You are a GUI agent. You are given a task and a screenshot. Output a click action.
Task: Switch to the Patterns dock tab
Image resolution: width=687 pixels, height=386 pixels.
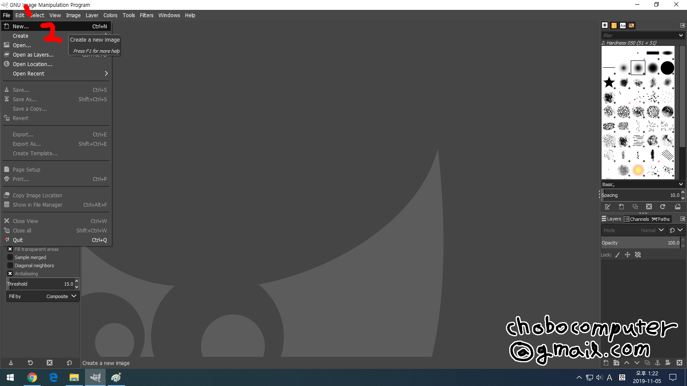click(614, 25)
